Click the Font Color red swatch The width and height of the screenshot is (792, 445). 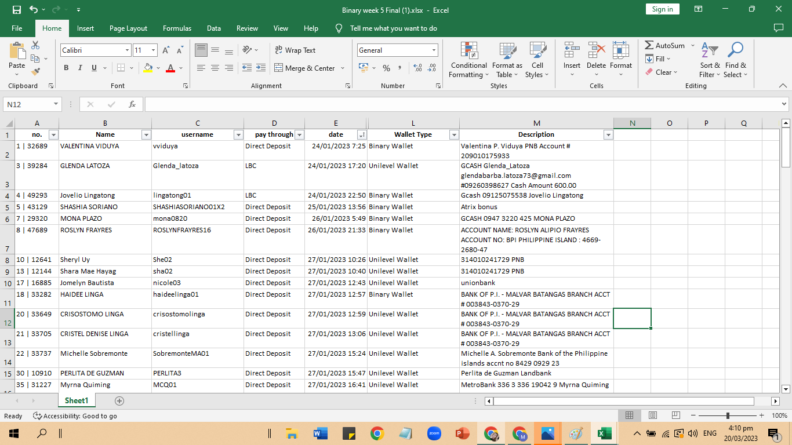(170, 68)
